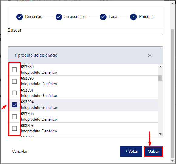Focus the Buscar search field
The height and width of the screenshot is (164, 176).
(85, 40)
